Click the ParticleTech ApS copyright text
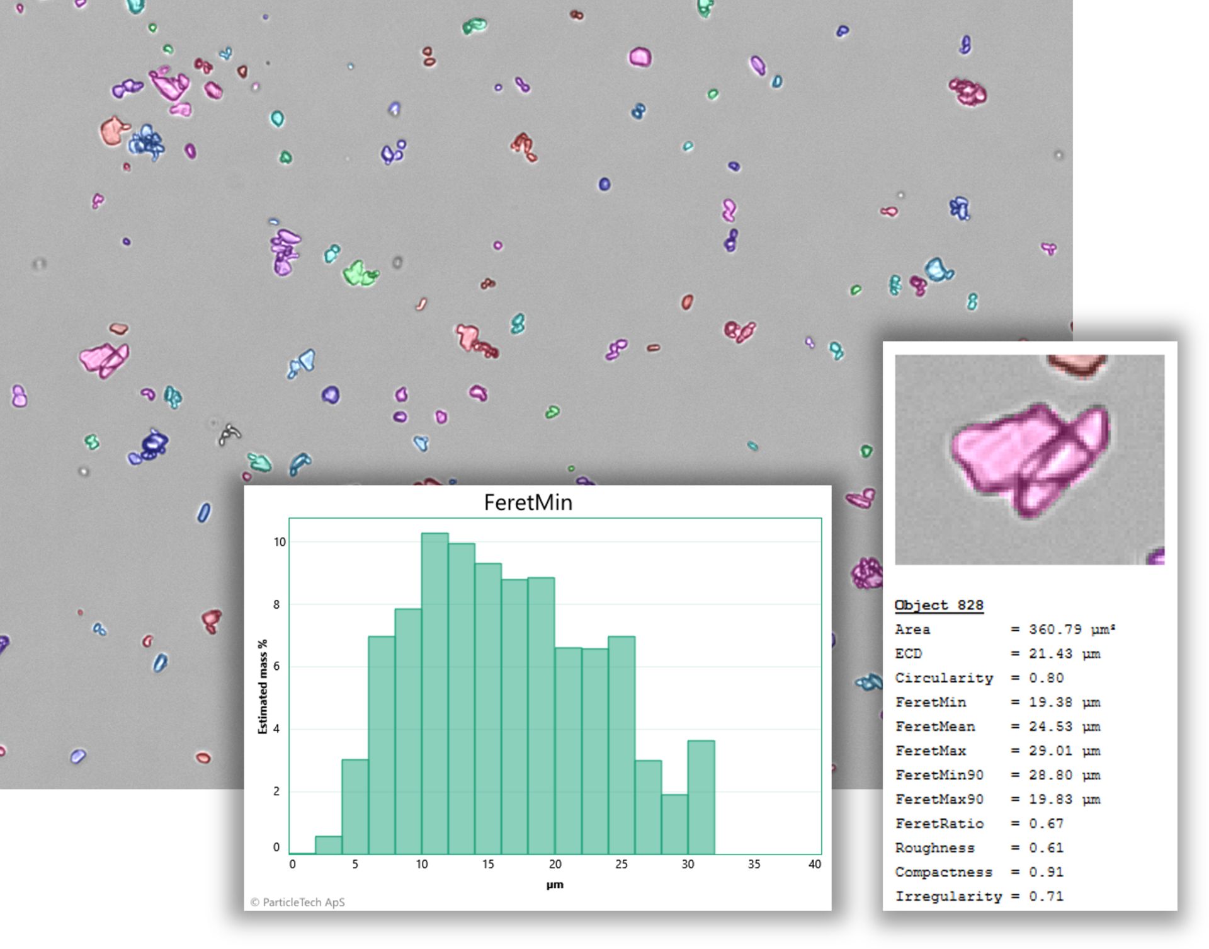 pos(297,902)
